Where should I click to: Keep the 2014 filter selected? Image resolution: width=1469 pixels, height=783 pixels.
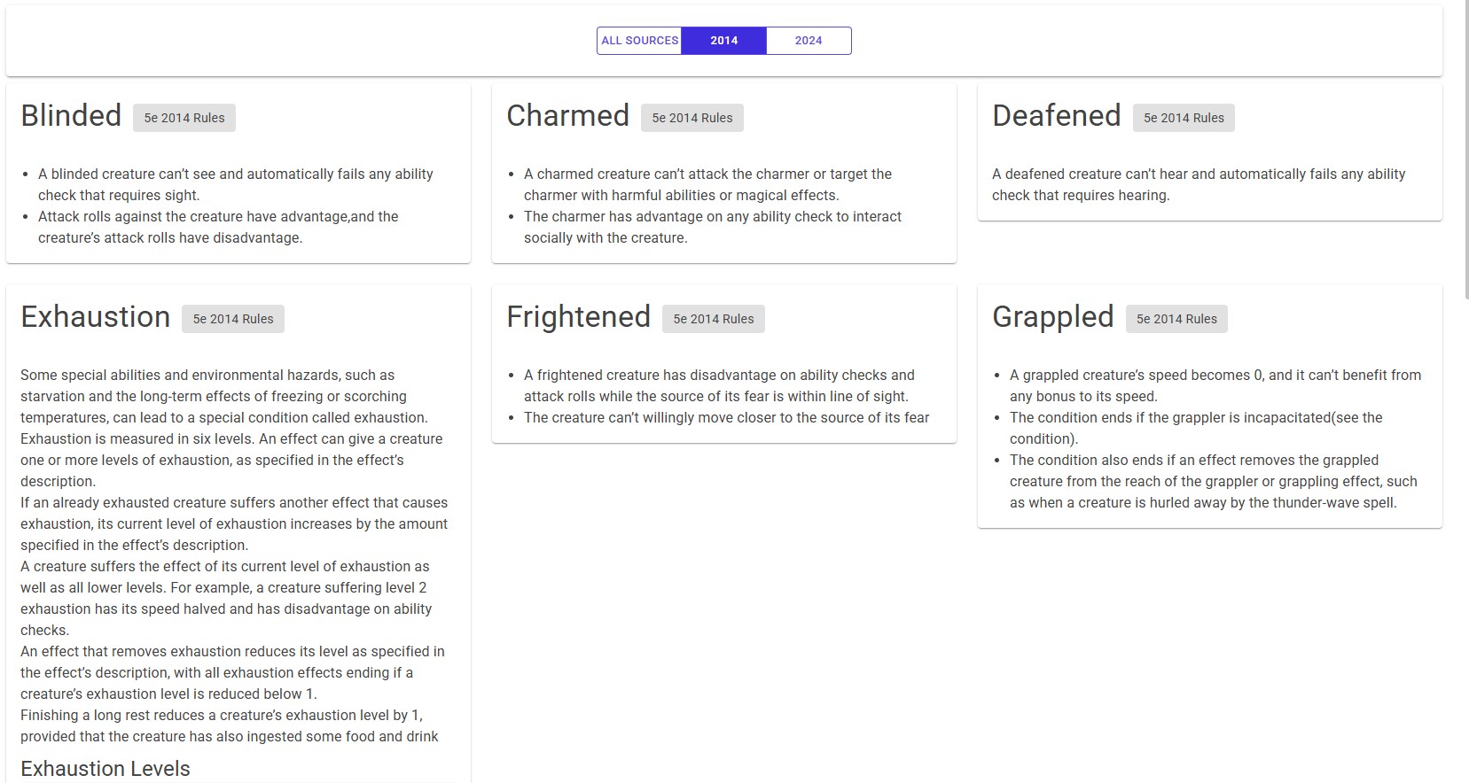coord(723,40)
